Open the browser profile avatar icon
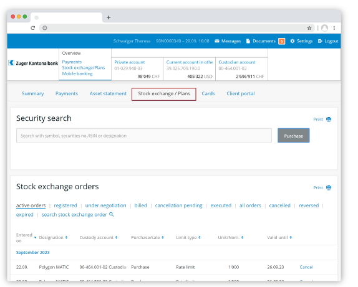Viewport: 358px width, 287px height. click(324, 28)
